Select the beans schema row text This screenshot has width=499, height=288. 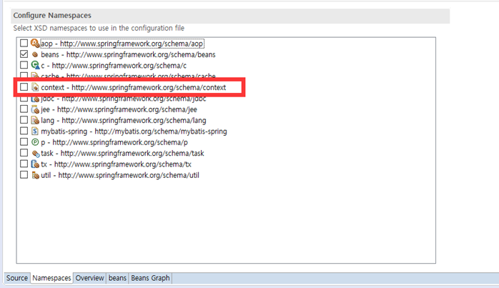(128, 55)
